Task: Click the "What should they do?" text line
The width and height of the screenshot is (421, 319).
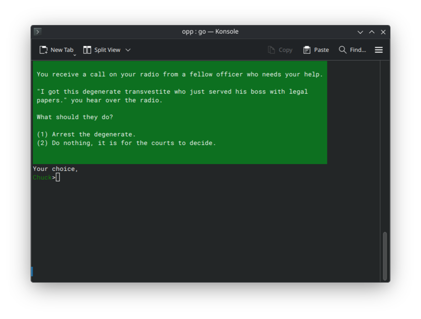Action: 75,117
